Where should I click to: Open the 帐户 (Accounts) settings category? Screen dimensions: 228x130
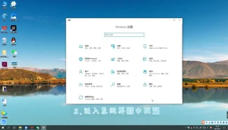coord(91,73)
